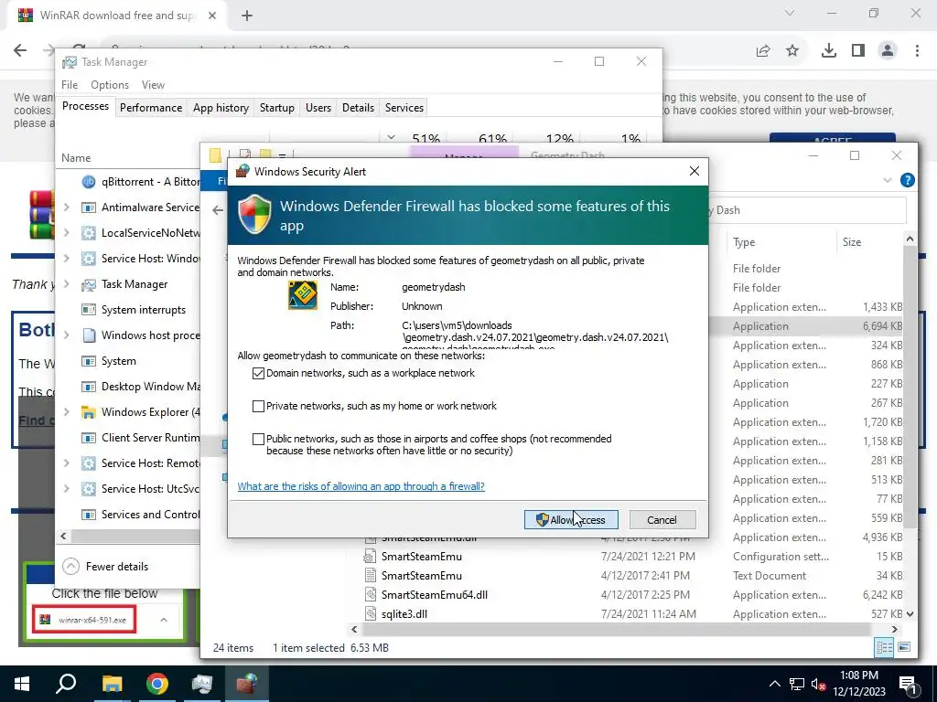Click the Services and Controller process icon

89,515
